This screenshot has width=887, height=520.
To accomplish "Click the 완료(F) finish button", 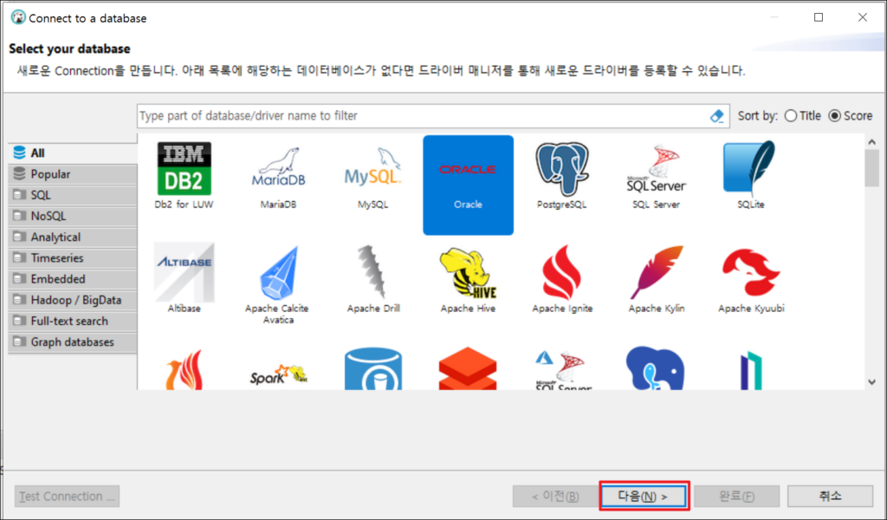I will [736, 497].
